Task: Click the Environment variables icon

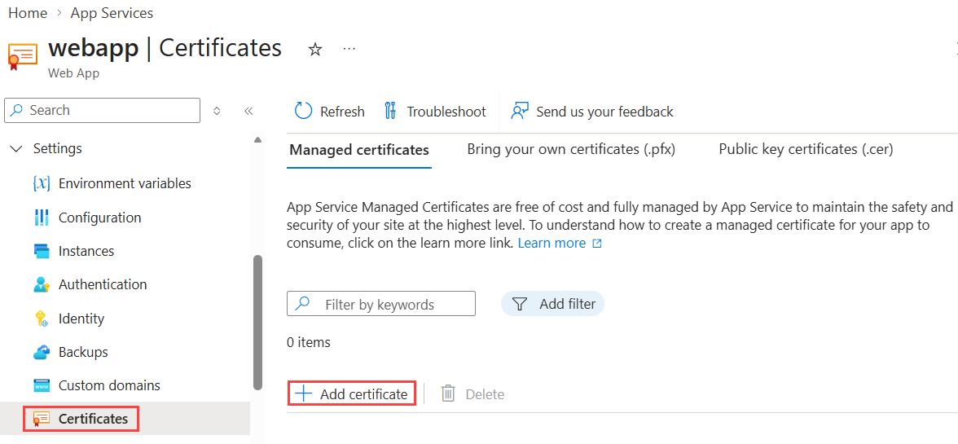Action: (41, 183)
